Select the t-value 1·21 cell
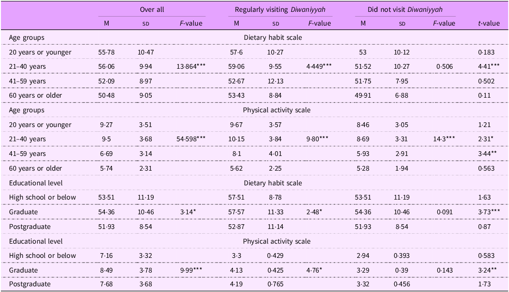 click(484, 125)
